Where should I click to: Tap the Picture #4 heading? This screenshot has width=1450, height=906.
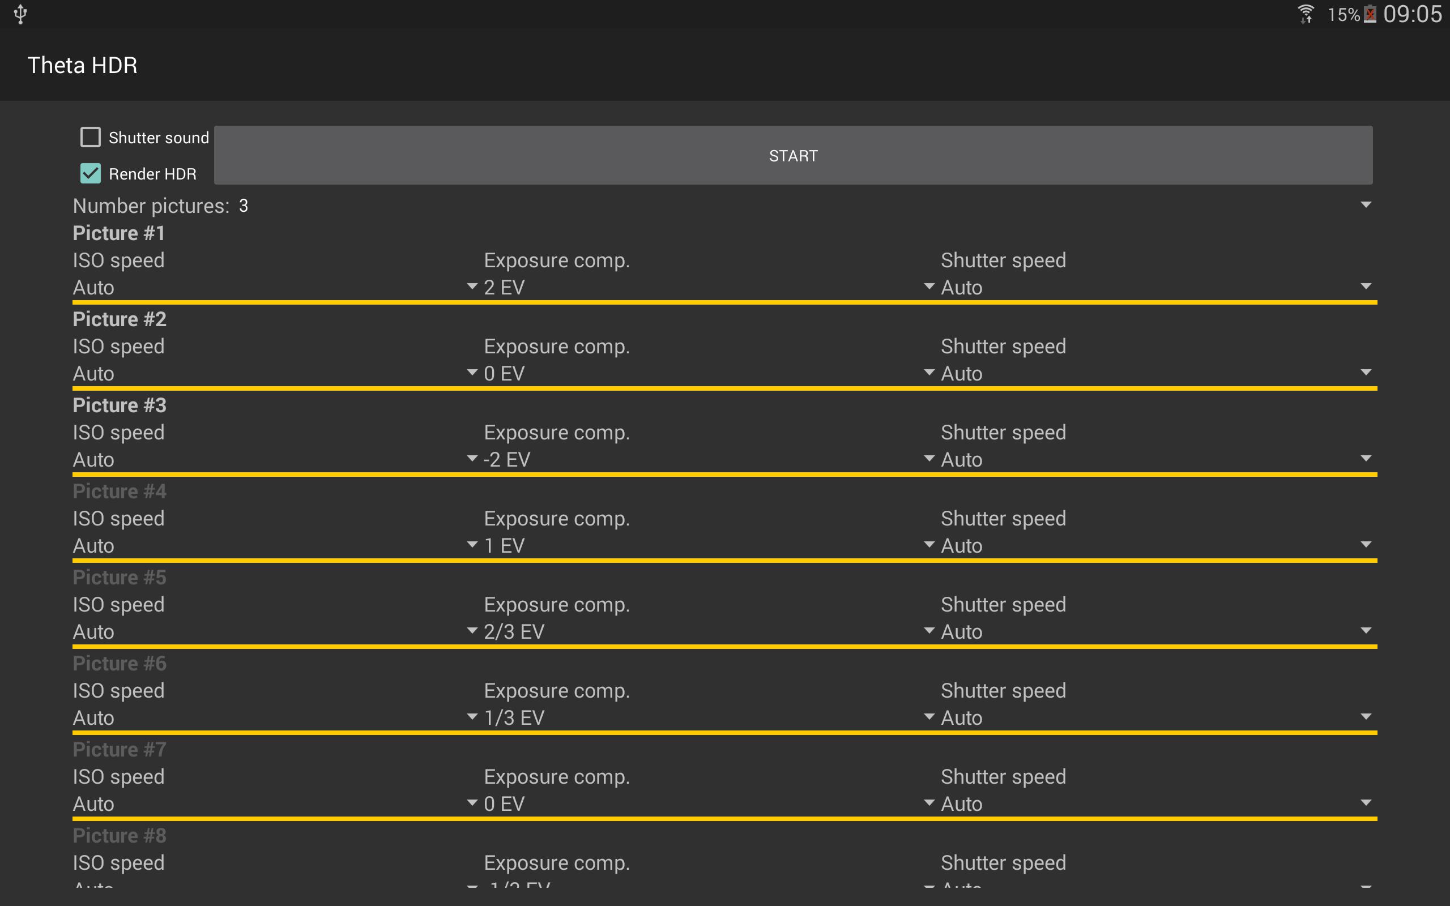click(120, 492)
